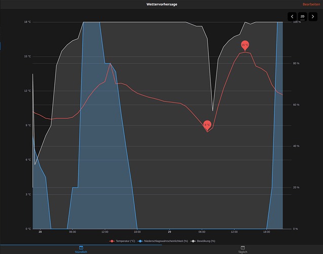Advance forecast with the right chevron

[x=313, y=16]
